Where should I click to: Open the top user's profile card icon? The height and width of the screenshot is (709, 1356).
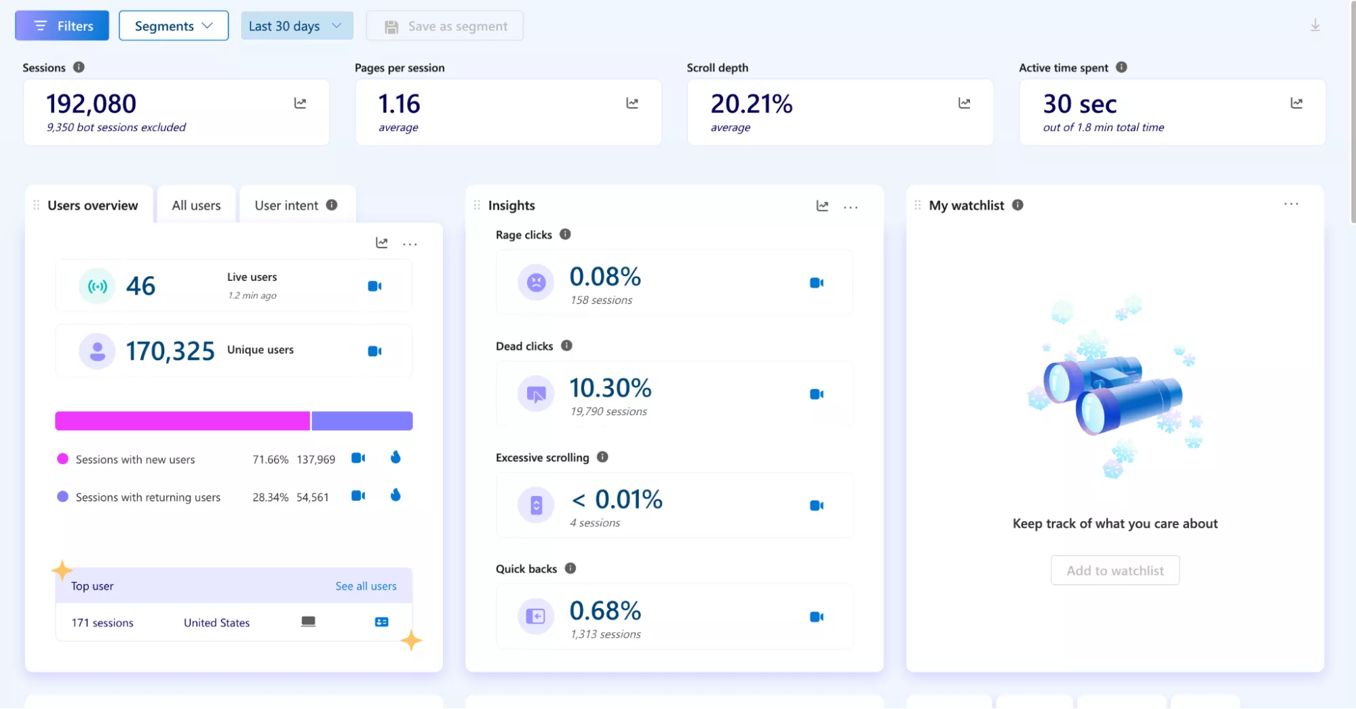point(381,622)
